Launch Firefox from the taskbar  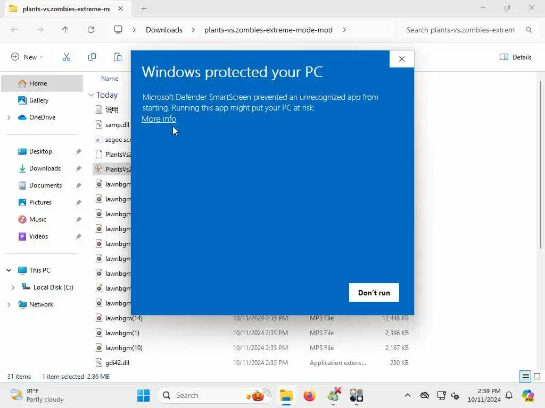click(309, 395)
